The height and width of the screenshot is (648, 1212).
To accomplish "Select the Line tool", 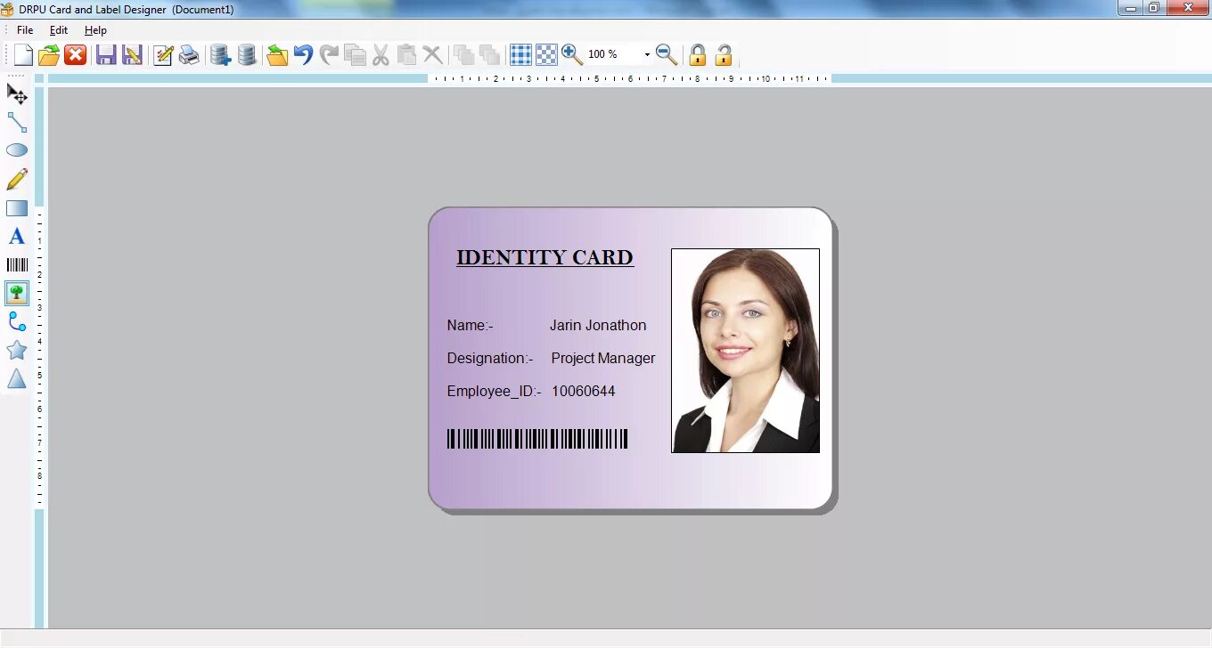I will [16, 123].
